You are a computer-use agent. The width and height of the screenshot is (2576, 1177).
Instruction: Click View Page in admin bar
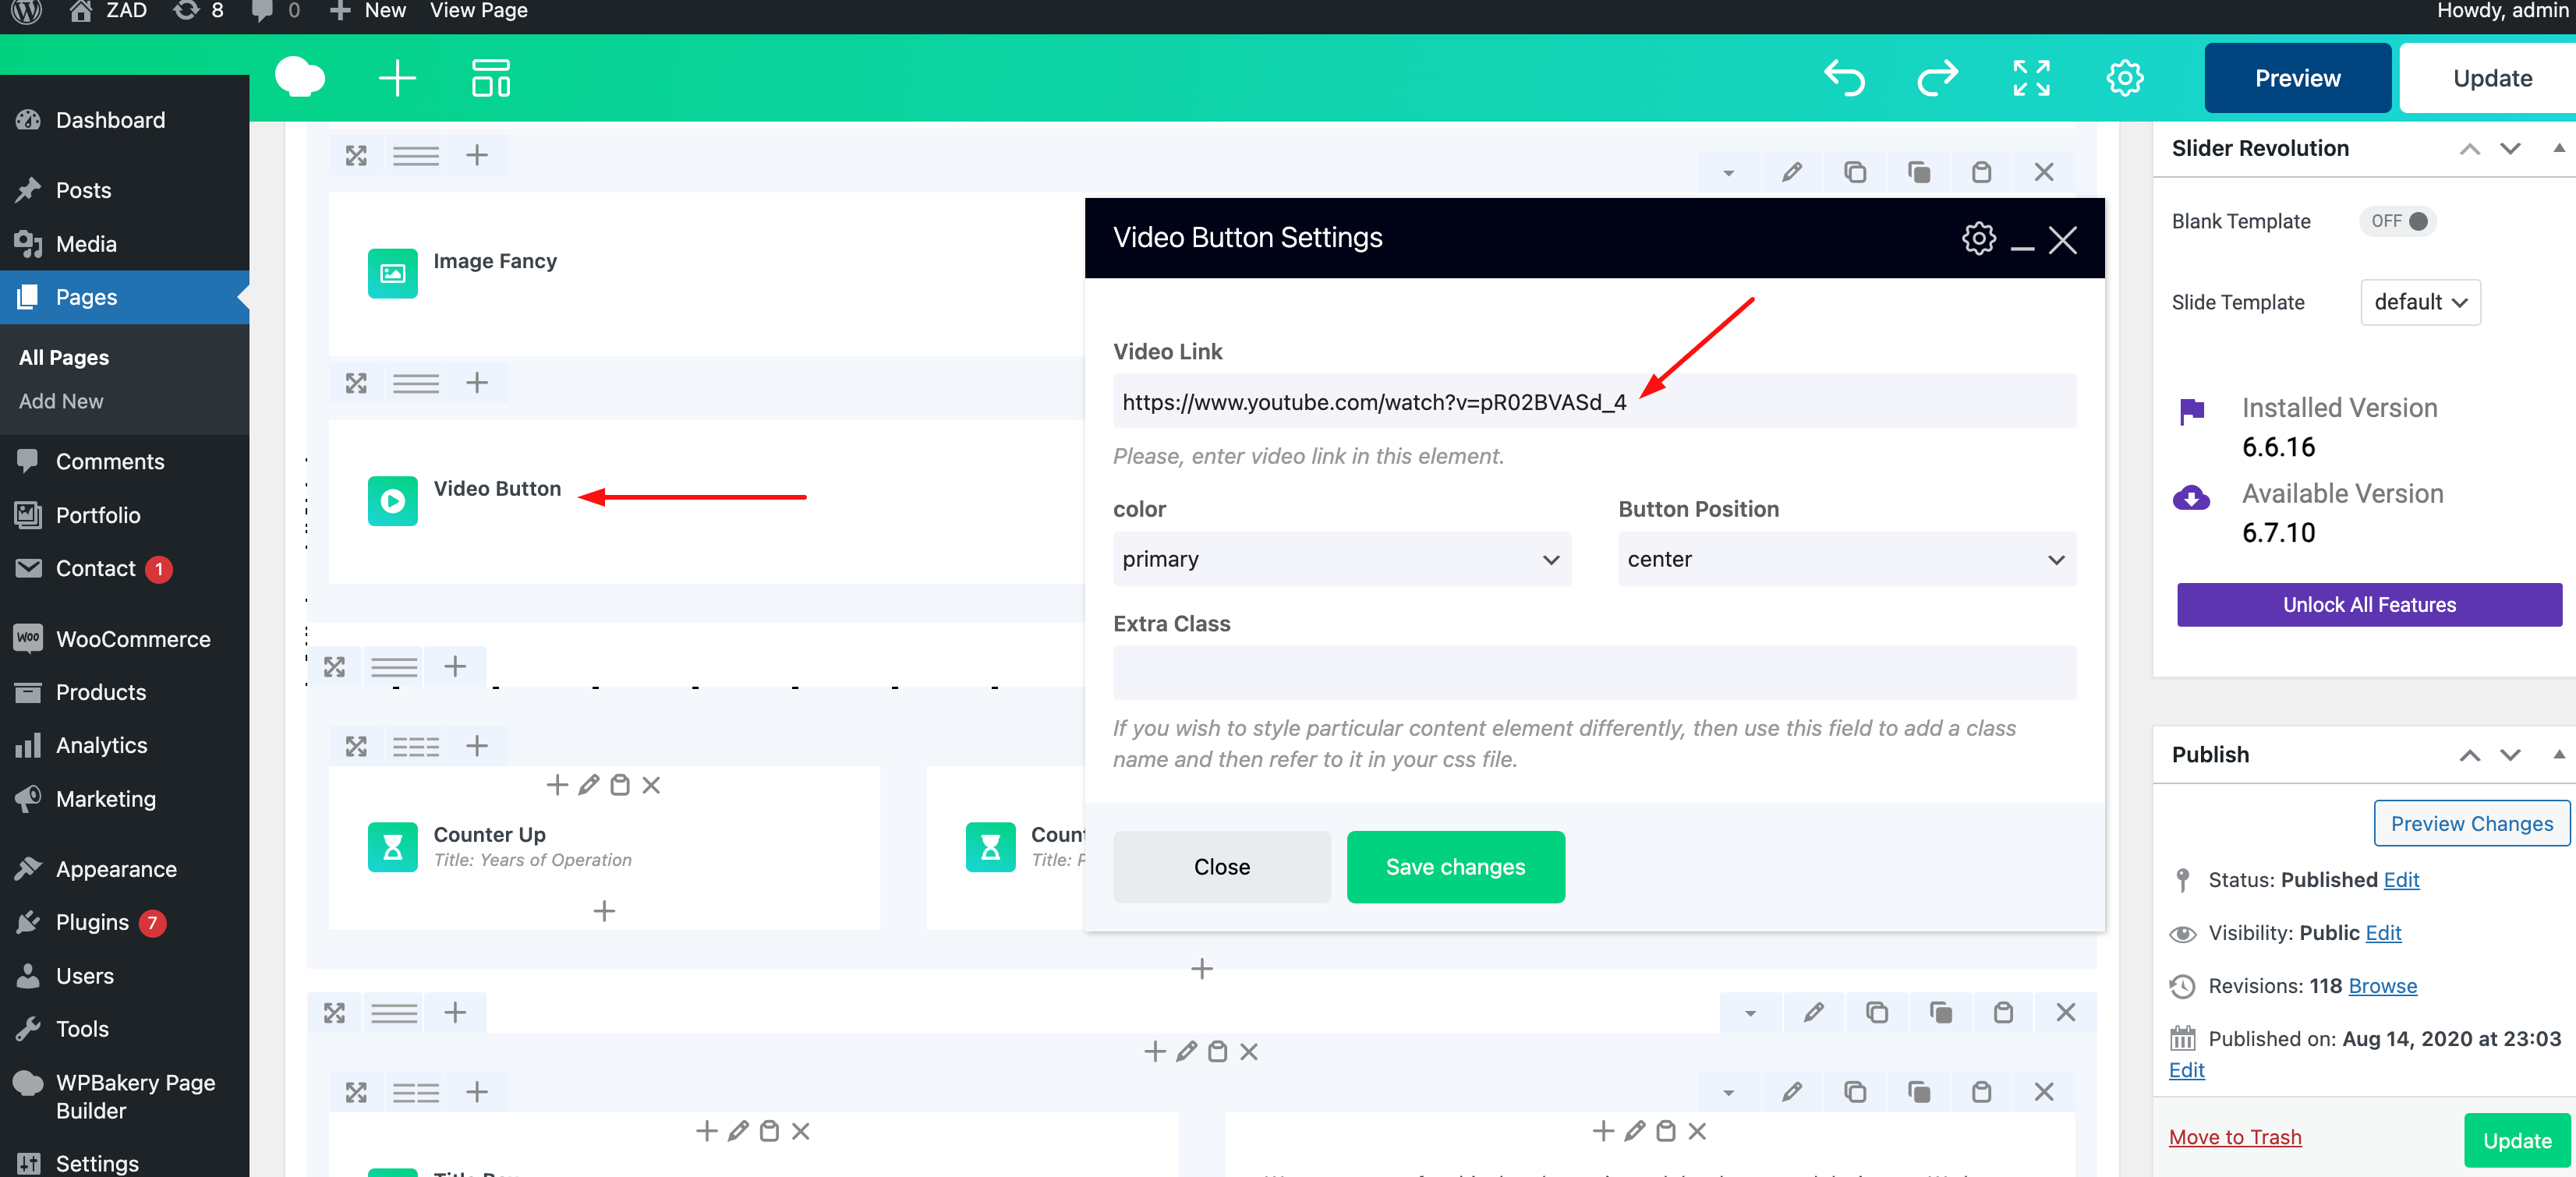pos(478,11)
